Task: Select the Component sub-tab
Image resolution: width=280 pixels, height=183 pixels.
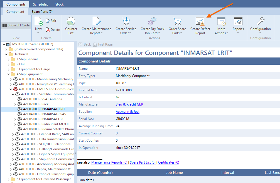Action: (15, 12)
